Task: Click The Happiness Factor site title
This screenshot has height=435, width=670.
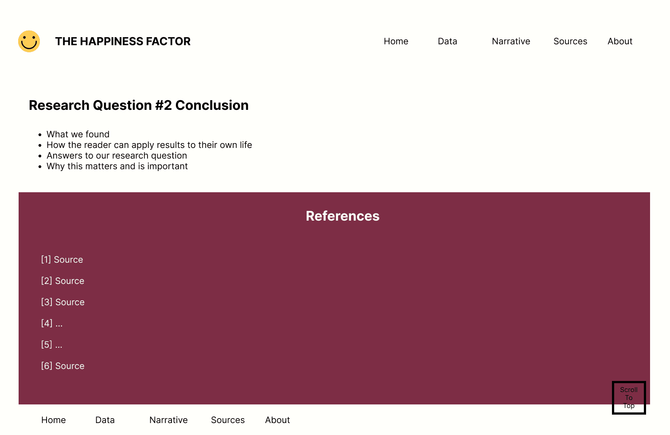Action: coord(123,41)
